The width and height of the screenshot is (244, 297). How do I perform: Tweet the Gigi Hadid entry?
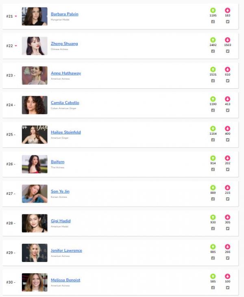[x=227, y=229]
